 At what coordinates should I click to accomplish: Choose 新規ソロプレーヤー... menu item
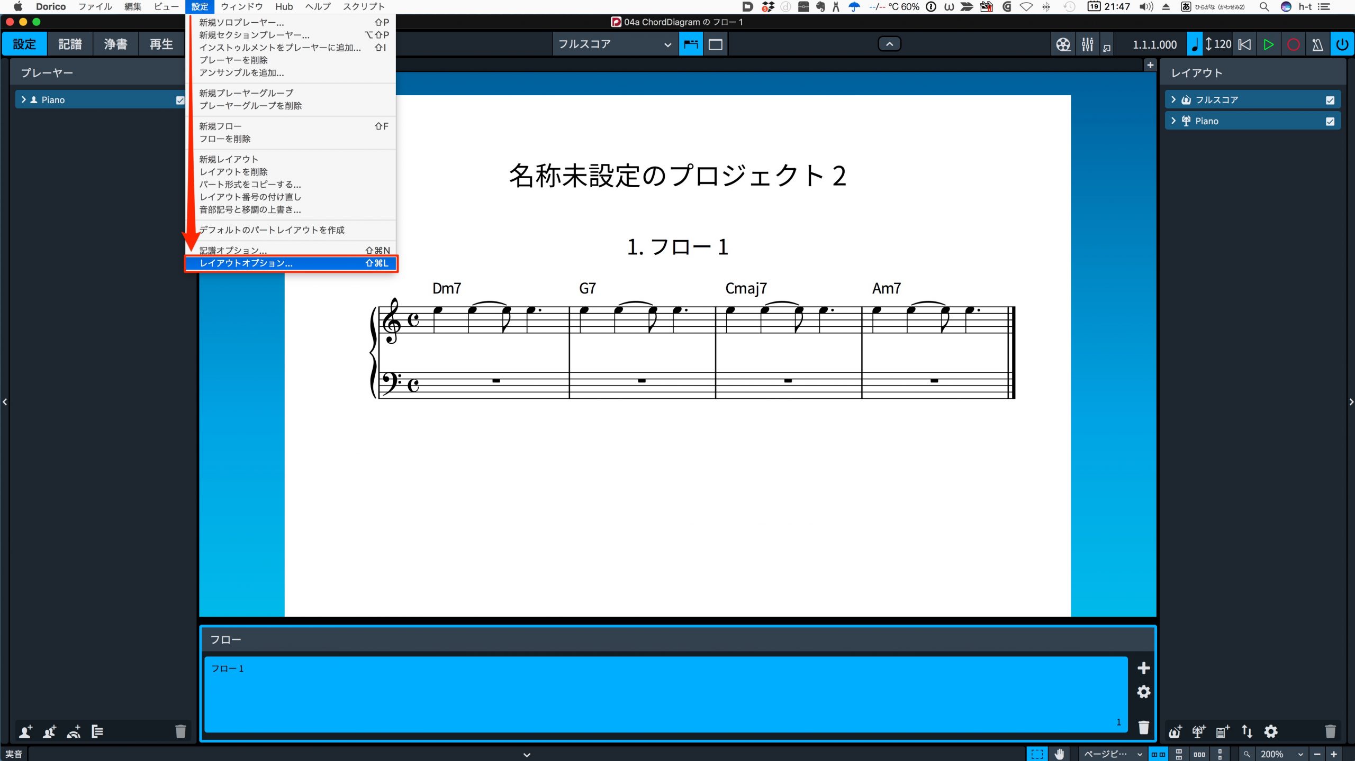[x=291, y=22]
